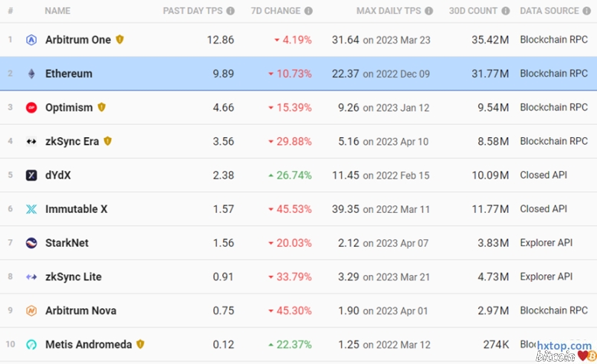Screen dimensions: 597x364
Task: Open the zkSync Lite project link
Action: click(74, 277)
